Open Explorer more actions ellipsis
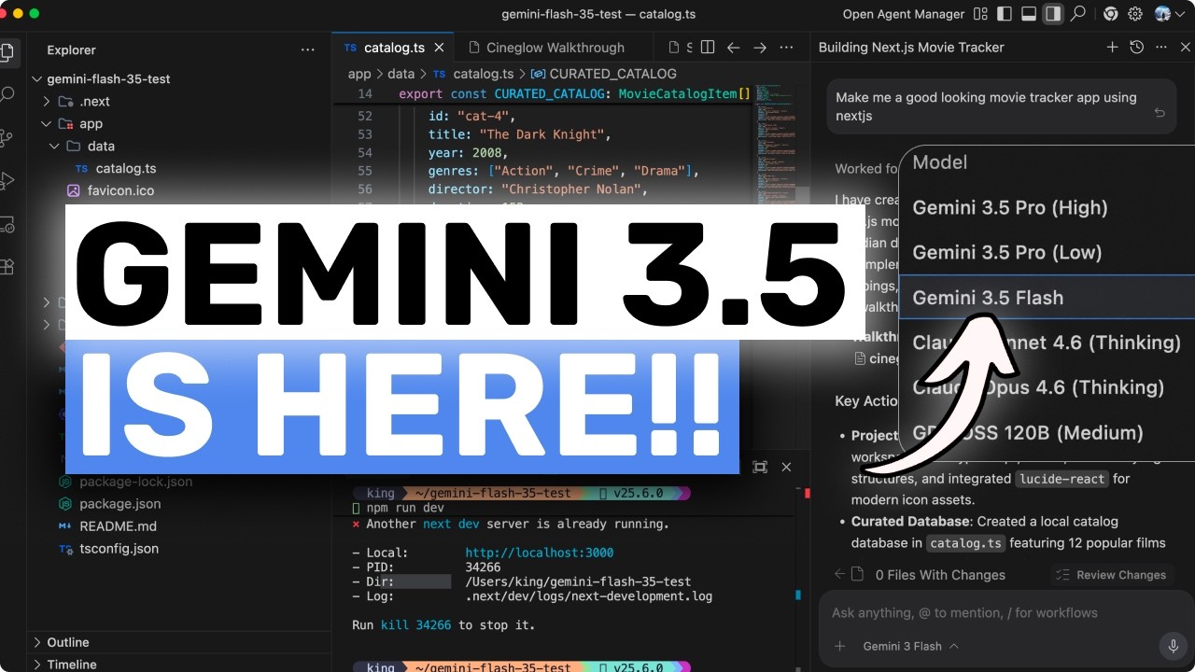Screen dimensions: 1195x672 click(308, 49)
